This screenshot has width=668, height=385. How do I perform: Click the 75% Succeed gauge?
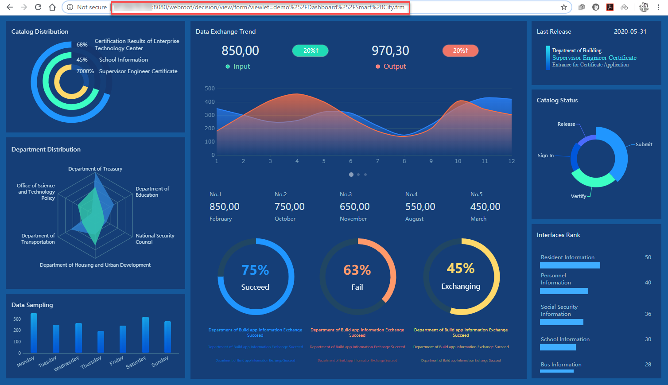coord(255,276)
